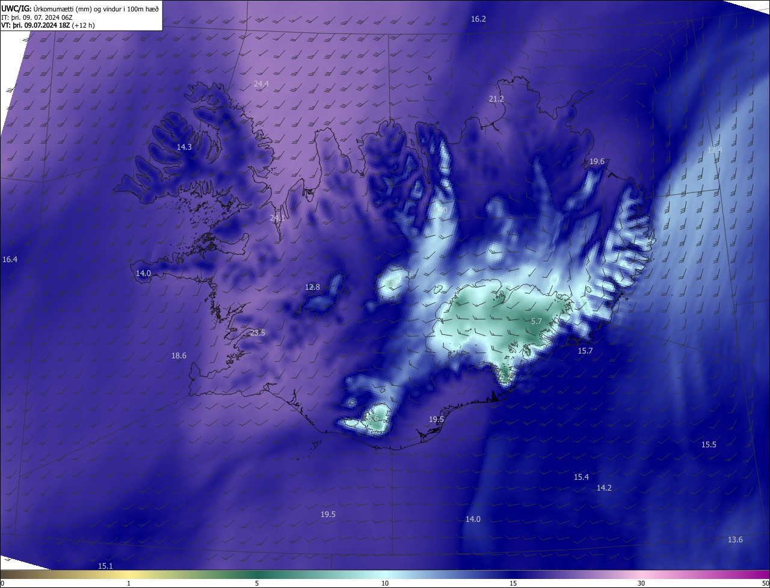Image resolution: width=770 pixels, height=588 pixels.
Task: Click the 18.6 value label
Action: coord(179,356)
